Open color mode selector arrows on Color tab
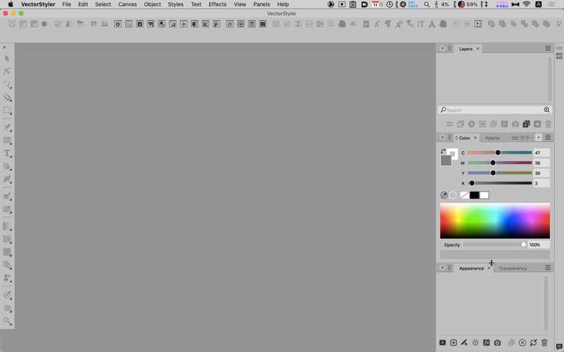This screenshot has width=564, height=352. [457, 138]
